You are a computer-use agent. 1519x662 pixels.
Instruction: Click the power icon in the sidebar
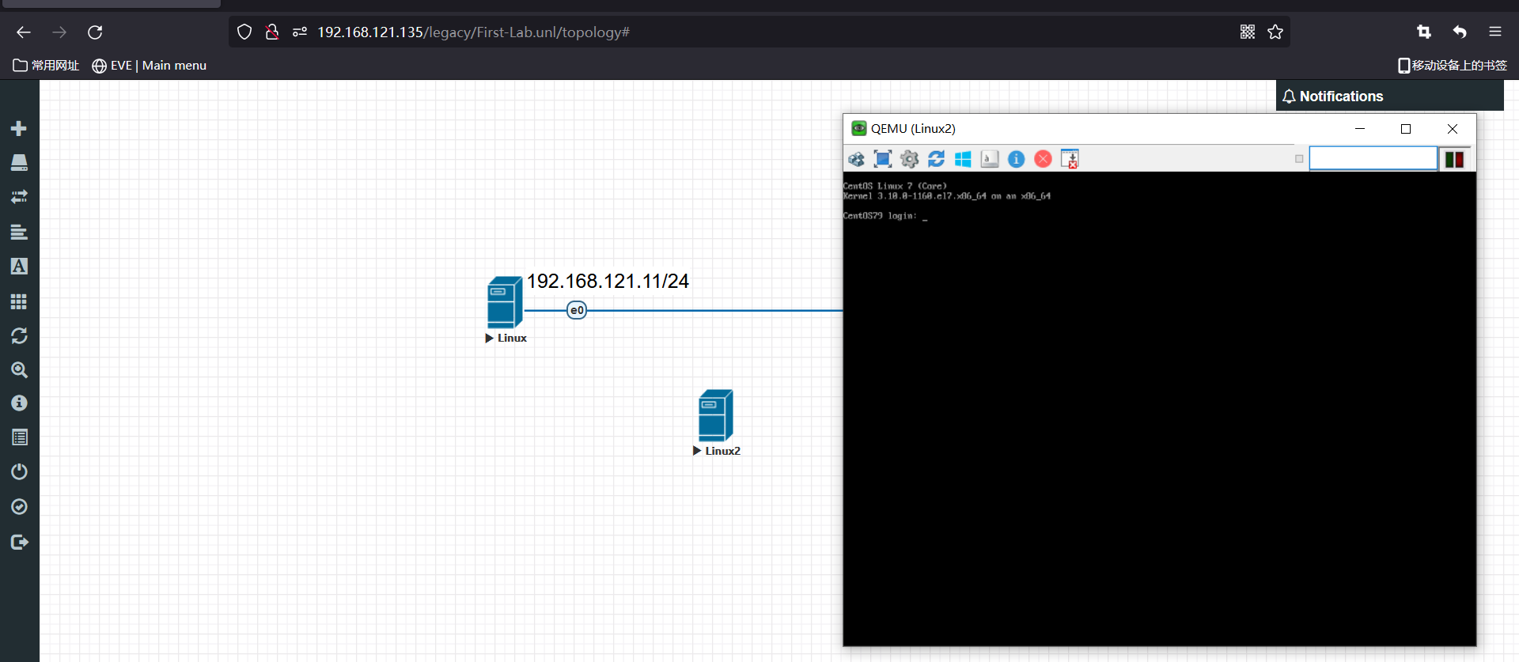19,472
